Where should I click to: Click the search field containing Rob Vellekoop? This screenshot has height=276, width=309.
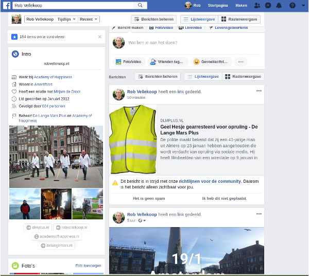(x=73, y=5)
